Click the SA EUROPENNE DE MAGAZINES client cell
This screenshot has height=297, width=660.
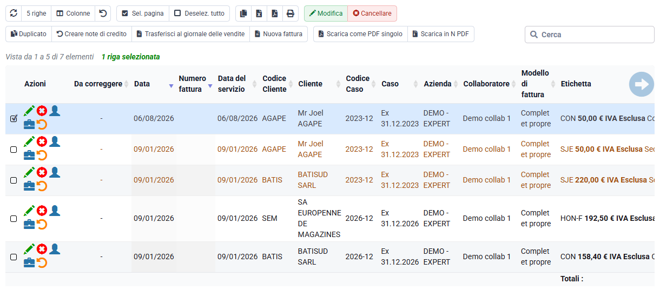319,219
